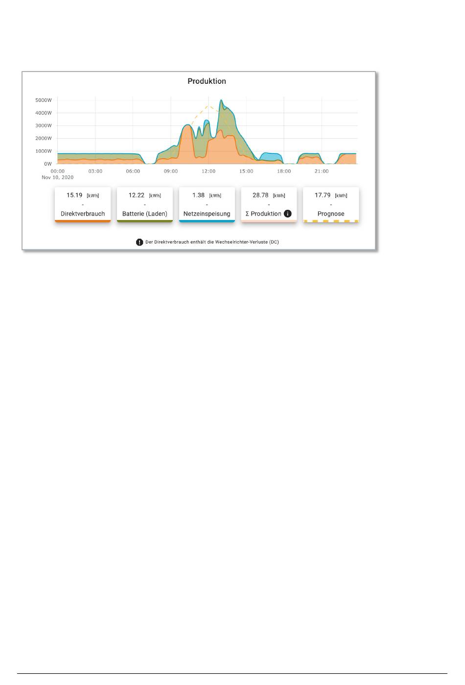
Task: Toggle the Batterie (Laden) series card
Action: [145, 205]
